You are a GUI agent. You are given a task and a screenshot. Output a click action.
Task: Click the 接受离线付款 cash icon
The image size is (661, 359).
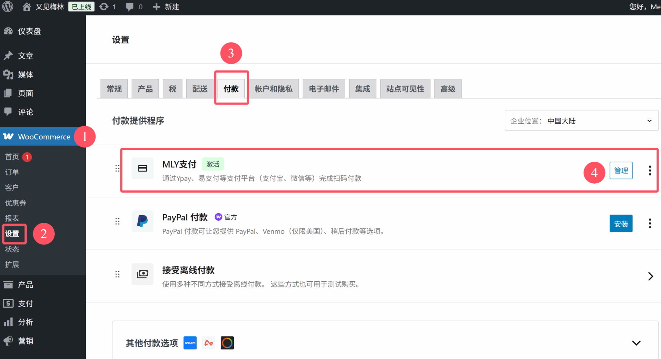point(143,274)
